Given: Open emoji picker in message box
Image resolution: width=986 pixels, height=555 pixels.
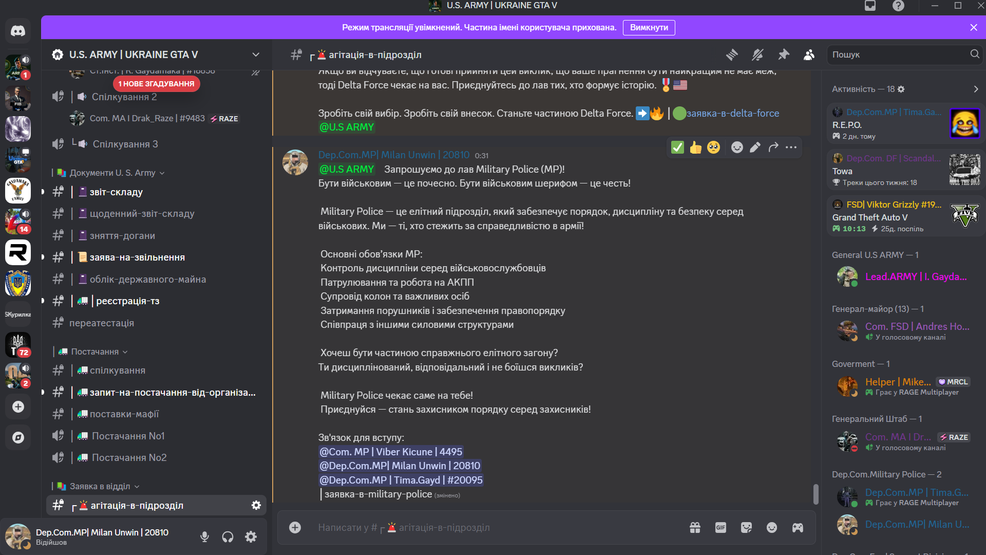Looking at the screenshot, I should (772, 527).
